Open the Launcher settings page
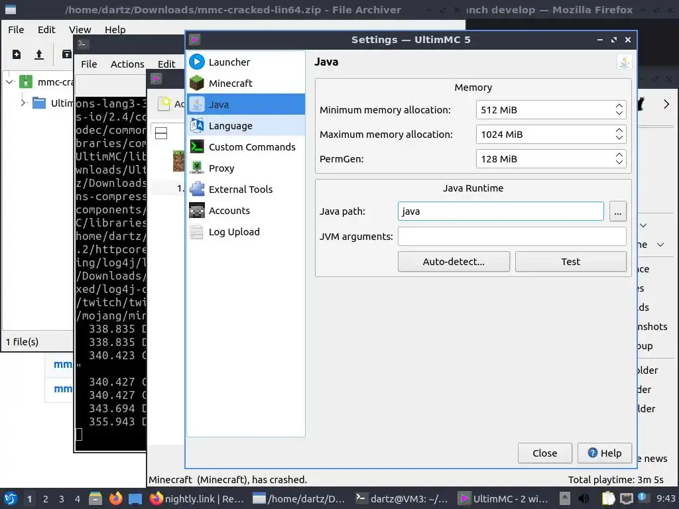Viewport: 679px width, 509px height. (x=245, y=62)
